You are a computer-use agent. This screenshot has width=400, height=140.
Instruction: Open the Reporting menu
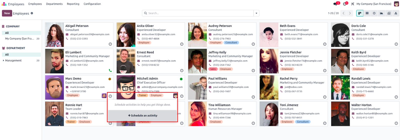click(73, 4)
